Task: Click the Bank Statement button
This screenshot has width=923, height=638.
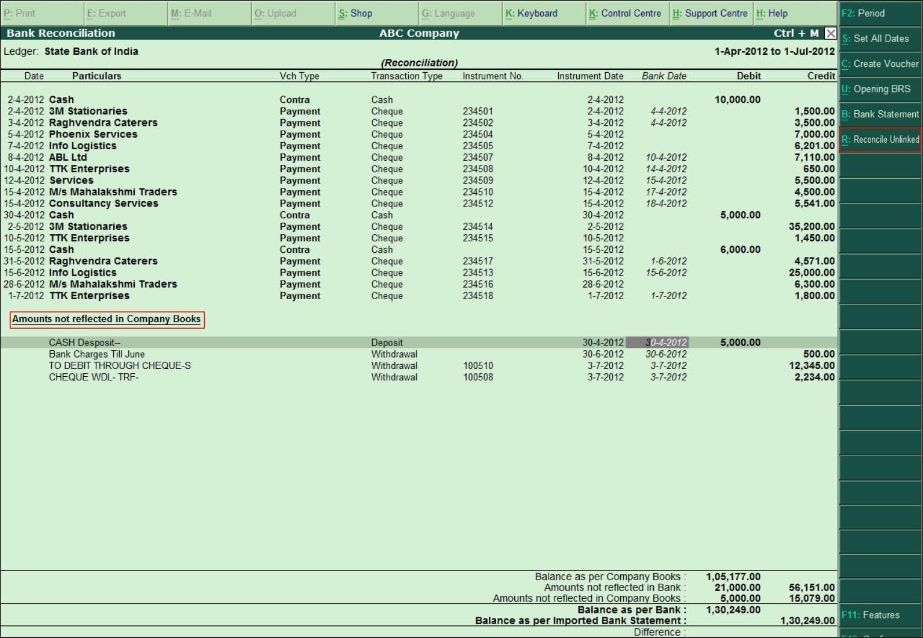Action: tap(880, 114)
